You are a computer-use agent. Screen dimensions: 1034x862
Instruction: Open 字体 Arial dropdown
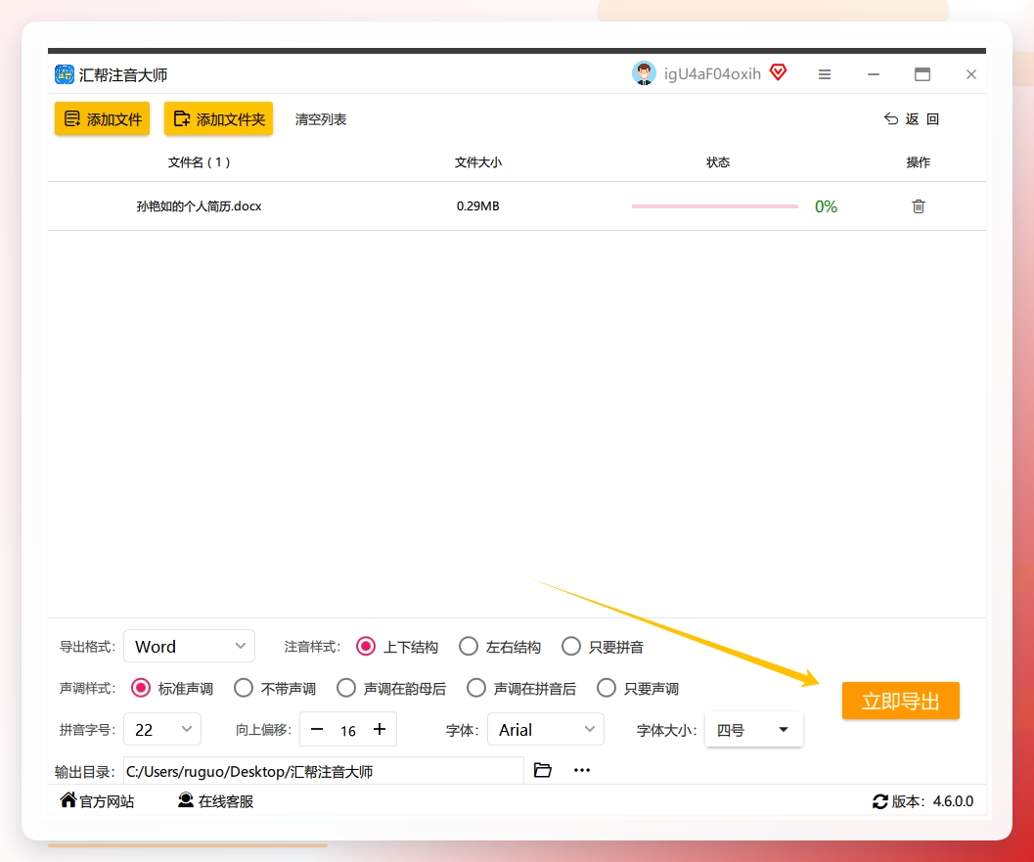pyautogui.click(x=545, y=730)
